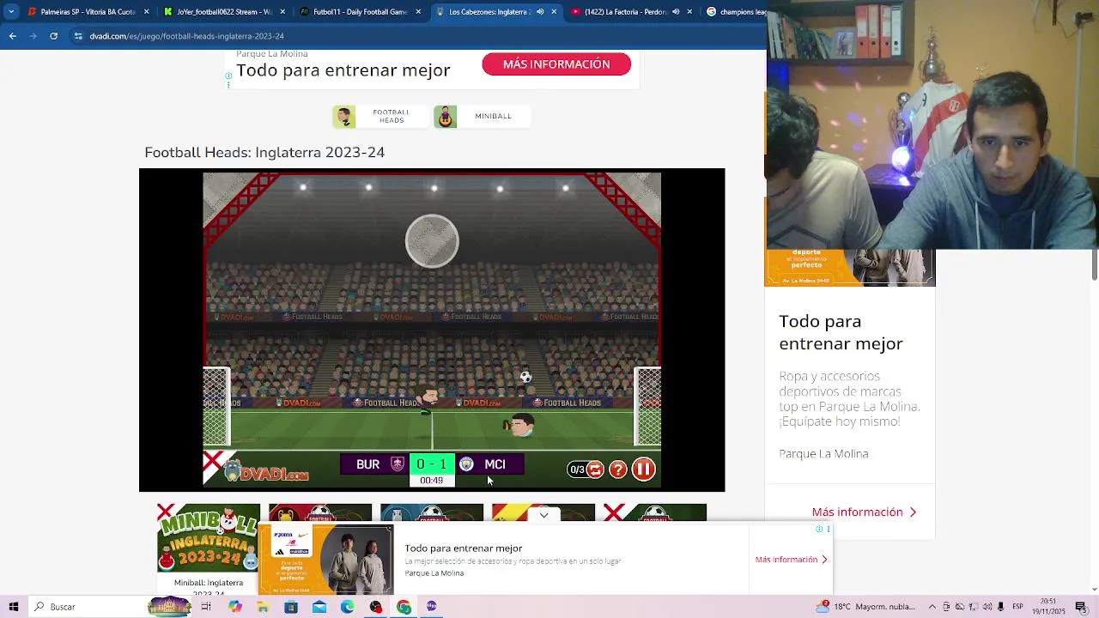Open Task View from taskbar

[x=206, y=607]
